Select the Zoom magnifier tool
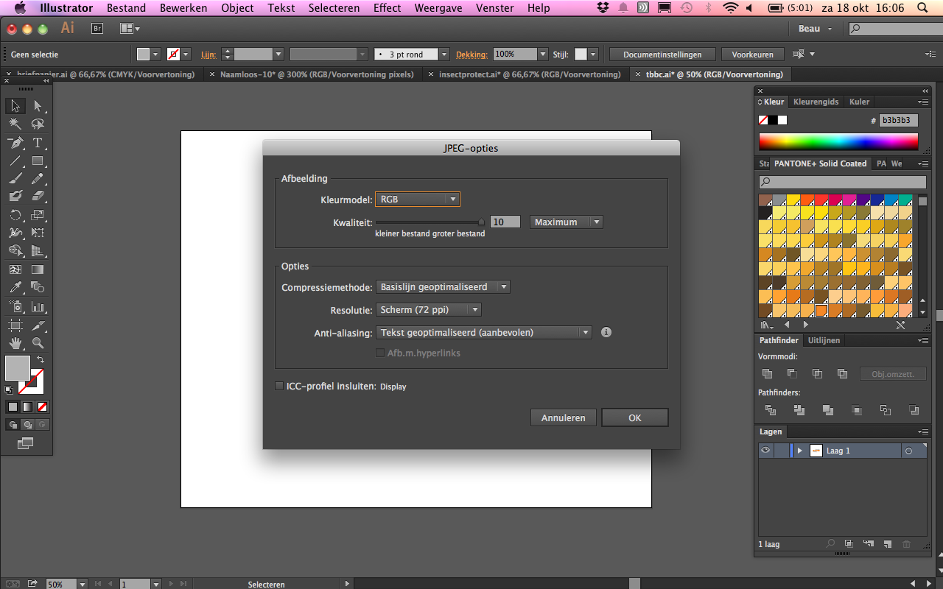Viewport: 943px width, 589px height. (x=38, y=343)
